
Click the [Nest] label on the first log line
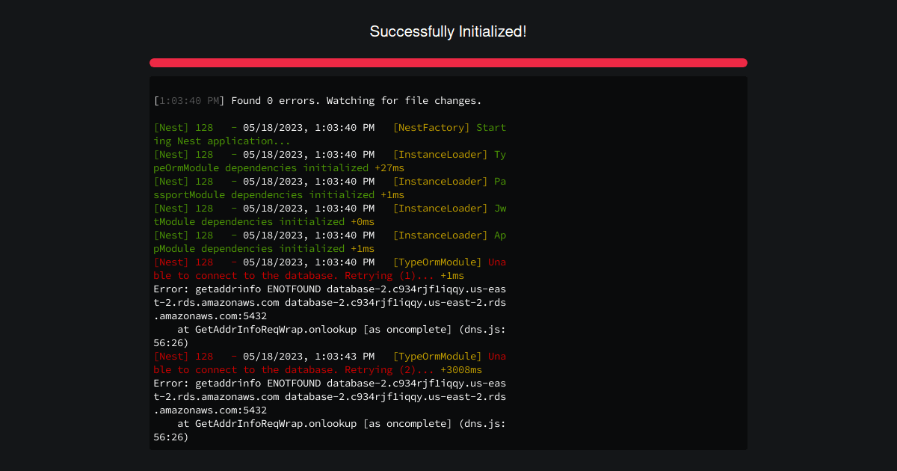(x=170, y=127)
